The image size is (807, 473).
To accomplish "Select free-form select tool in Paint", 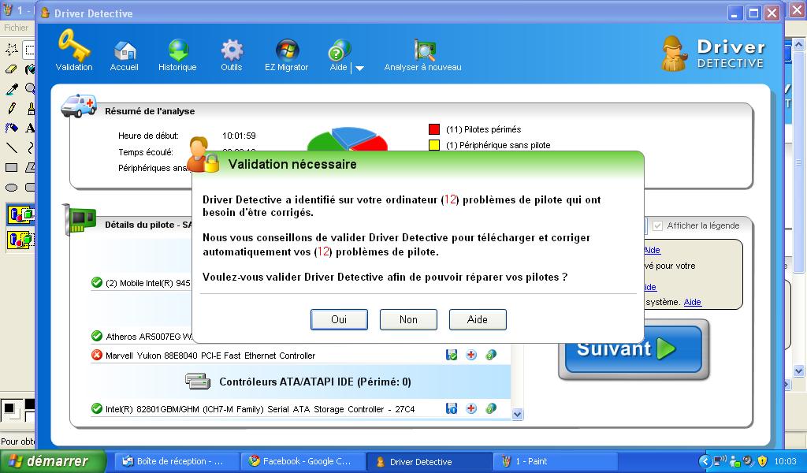I will [11, 50].
